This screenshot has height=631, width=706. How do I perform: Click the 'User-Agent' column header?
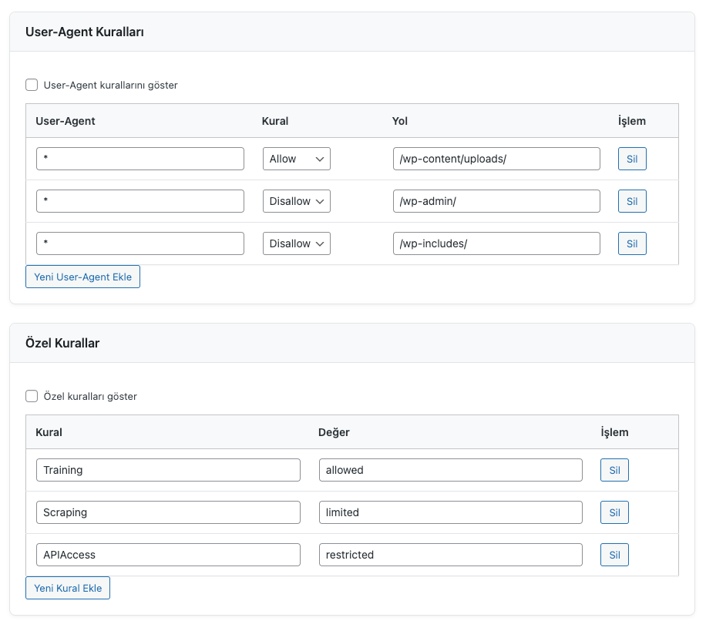[x=66, y=121]
